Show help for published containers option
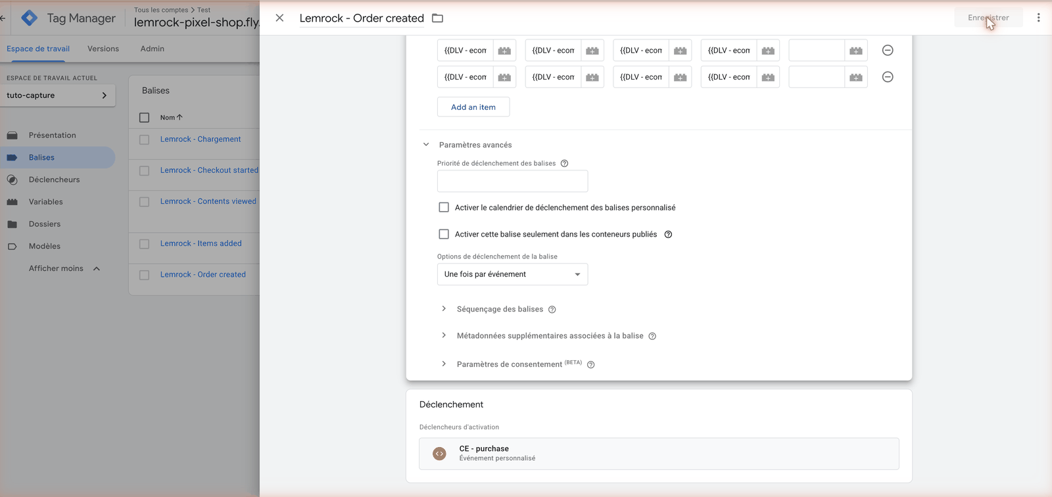1052x497 pixels. [x=668, y=235]
